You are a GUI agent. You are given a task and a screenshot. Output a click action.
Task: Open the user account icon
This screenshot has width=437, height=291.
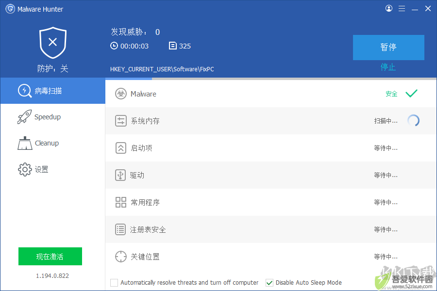coord(389,8)
